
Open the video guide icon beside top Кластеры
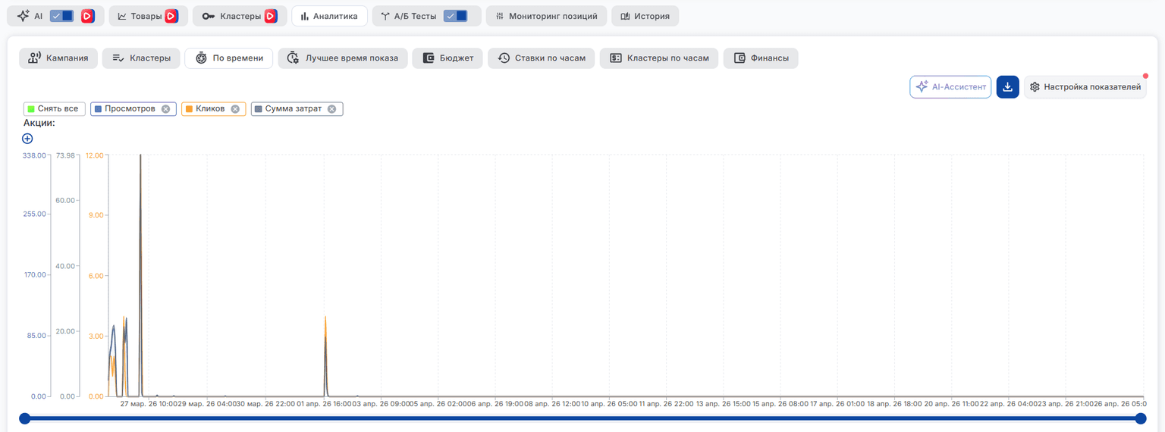tap(271, 16)
